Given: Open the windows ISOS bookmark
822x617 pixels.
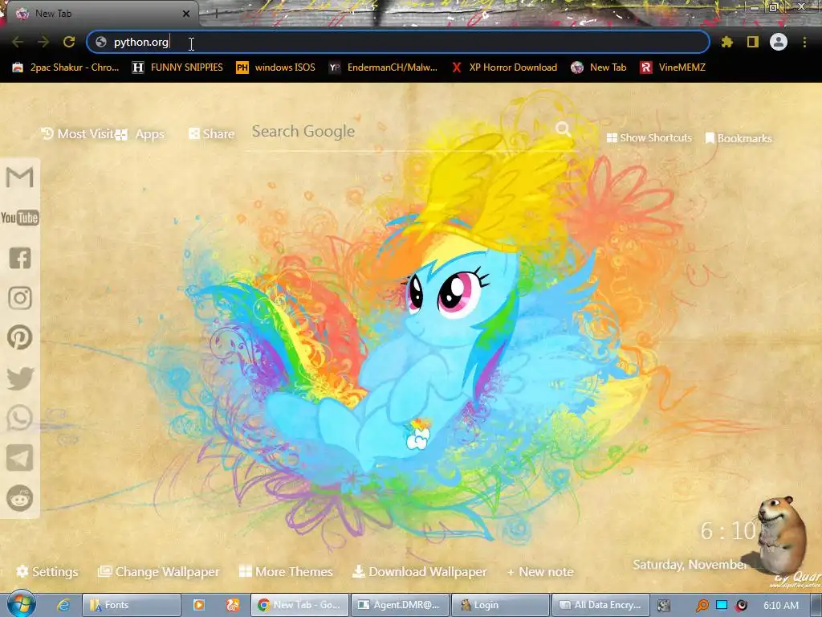Looking at the screenshot, I should [276, 67].
